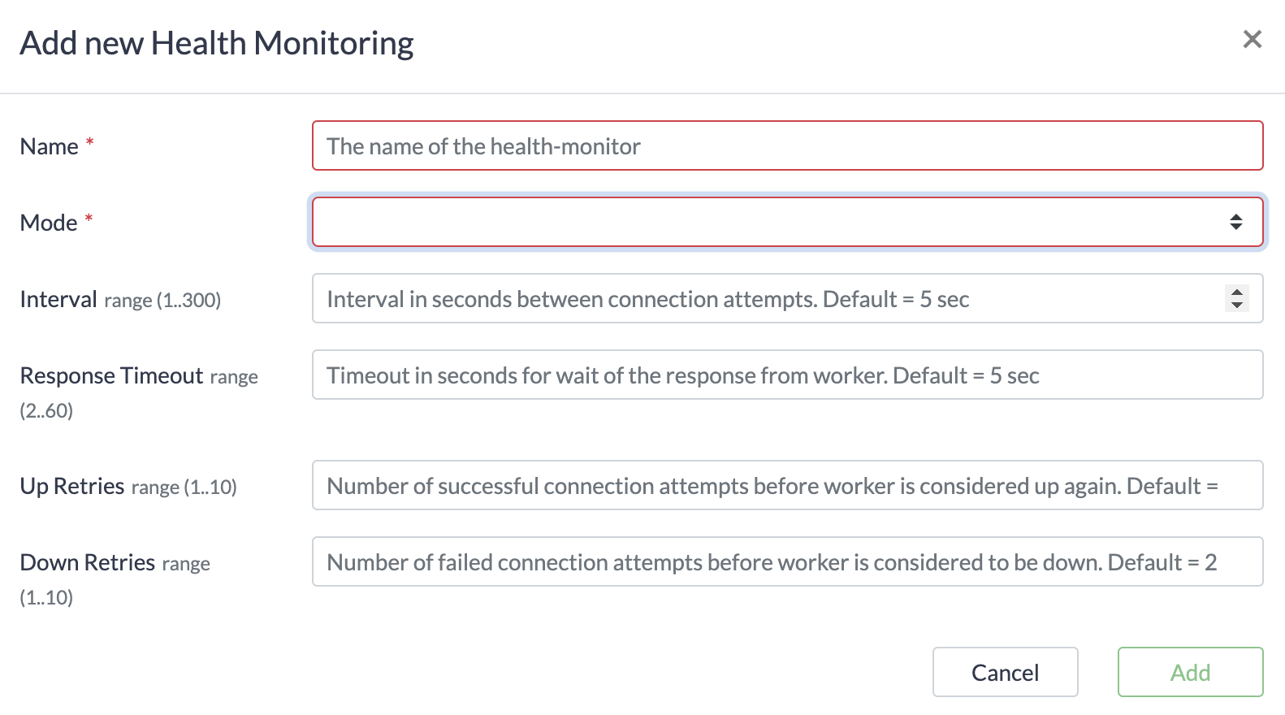Close the Add new Health Monitoring dialog
The image size is (1285, 715).
1252,39
